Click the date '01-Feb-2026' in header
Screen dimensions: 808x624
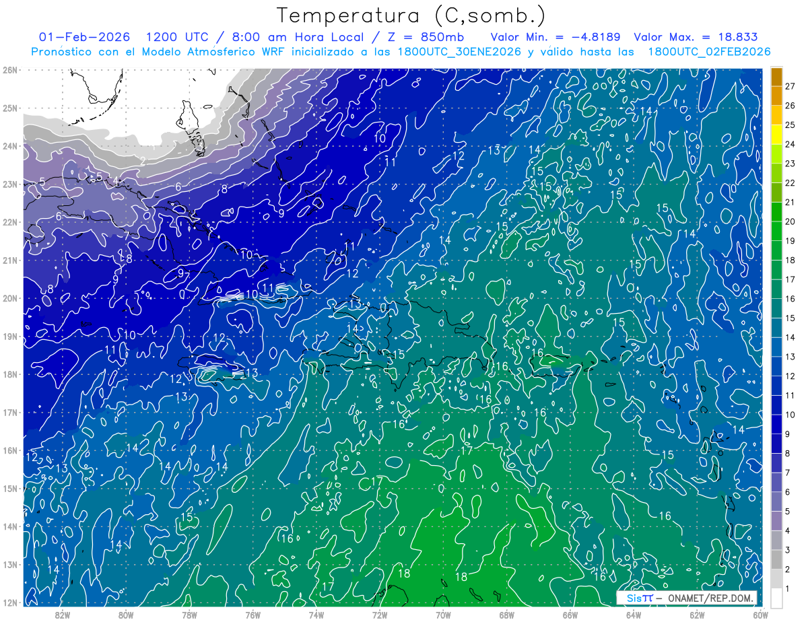(x=84, y=37)
